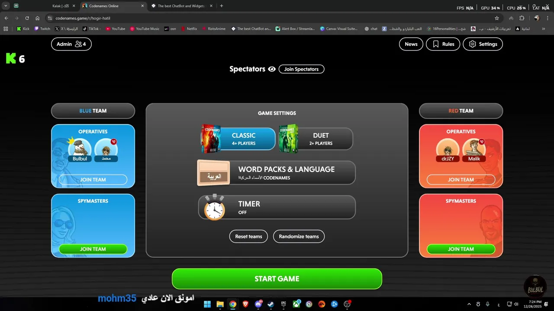Click the browser back arrow
This screenshot has width=554, height=311.
[x=6, y=18]
